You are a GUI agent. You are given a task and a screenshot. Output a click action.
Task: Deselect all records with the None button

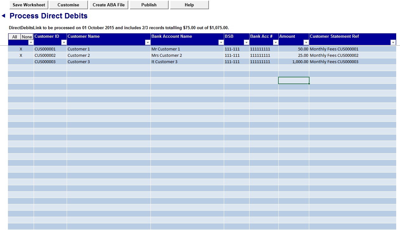(27, 36)
